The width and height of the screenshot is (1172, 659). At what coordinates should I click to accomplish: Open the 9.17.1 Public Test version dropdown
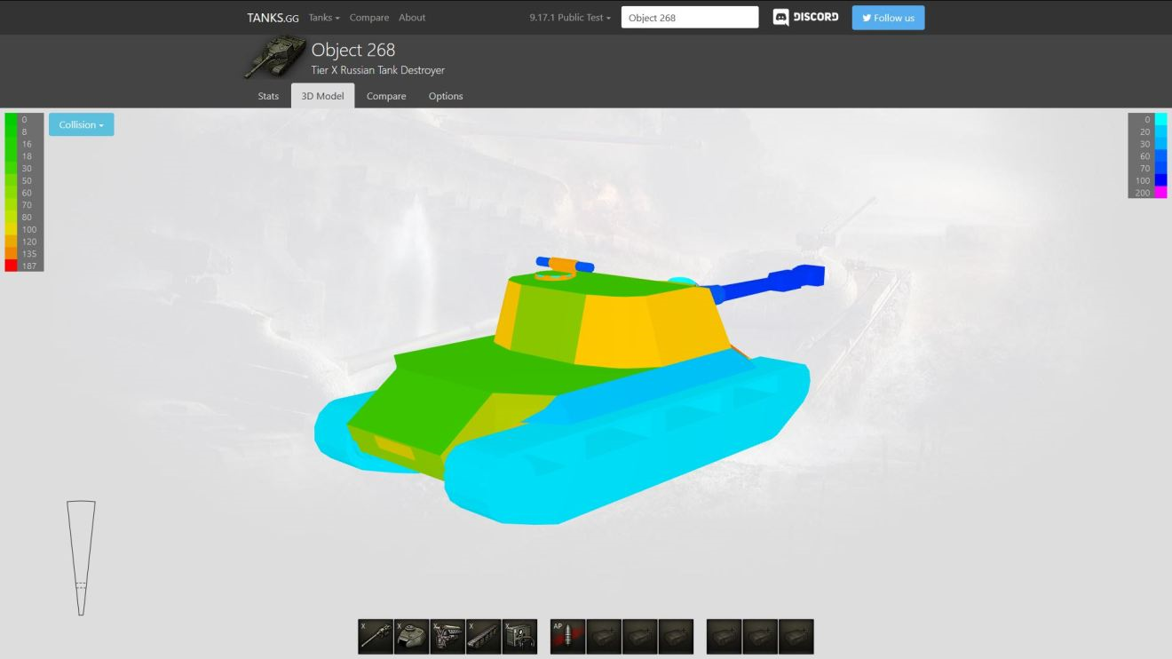570,18
